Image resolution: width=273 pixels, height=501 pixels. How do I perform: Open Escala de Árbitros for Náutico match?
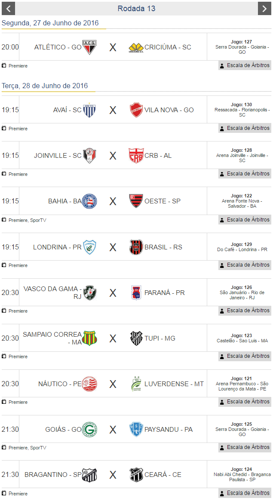point(245,402)
